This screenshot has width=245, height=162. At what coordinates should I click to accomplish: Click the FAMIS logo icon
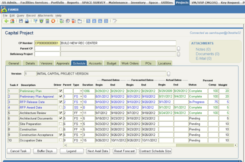point(4,10)
